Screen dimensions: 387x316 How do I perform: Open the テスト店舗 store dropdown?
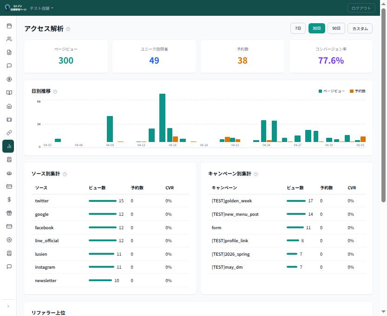pyautogui.click(x=41, y=8)
